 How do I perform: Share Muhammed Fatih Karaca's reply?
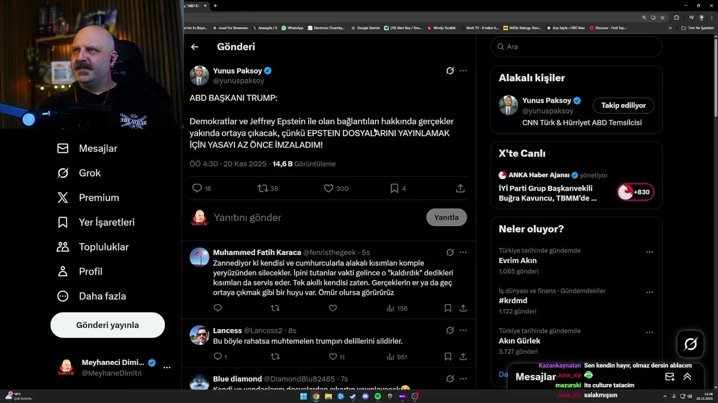[x=463, y=308]
